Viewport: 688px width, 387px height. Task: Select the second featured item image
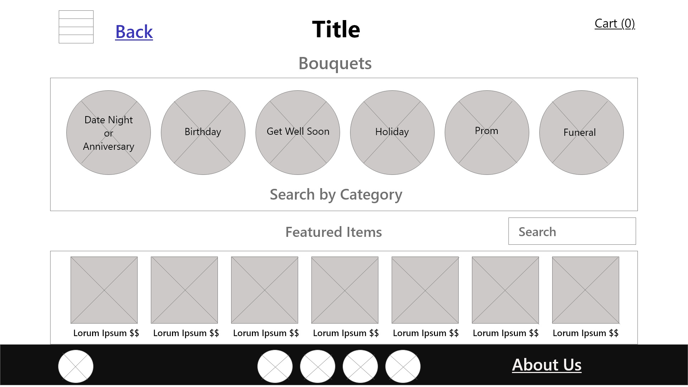(185, 290)
